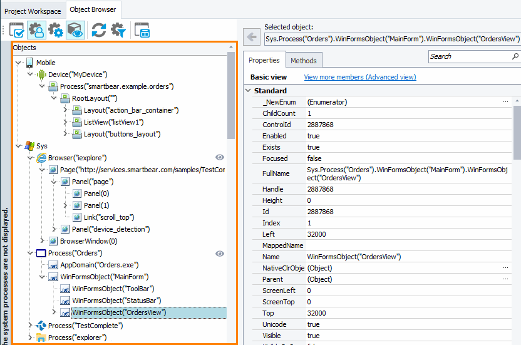Image resolution: width=521 pixels, height=345 pixels.
Task: Expand the BrowserWindow(0) node
Action: pyautogui.click(x=42, y=241)
